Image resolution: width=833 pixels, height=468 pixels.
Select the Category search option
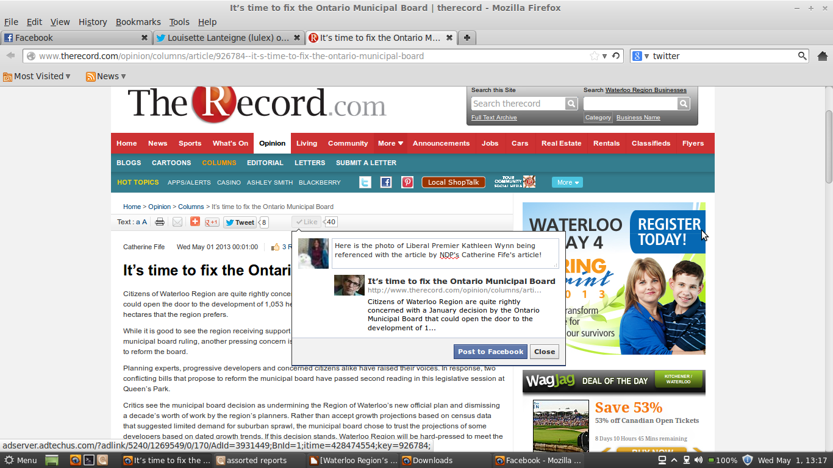tap(598, 118)
